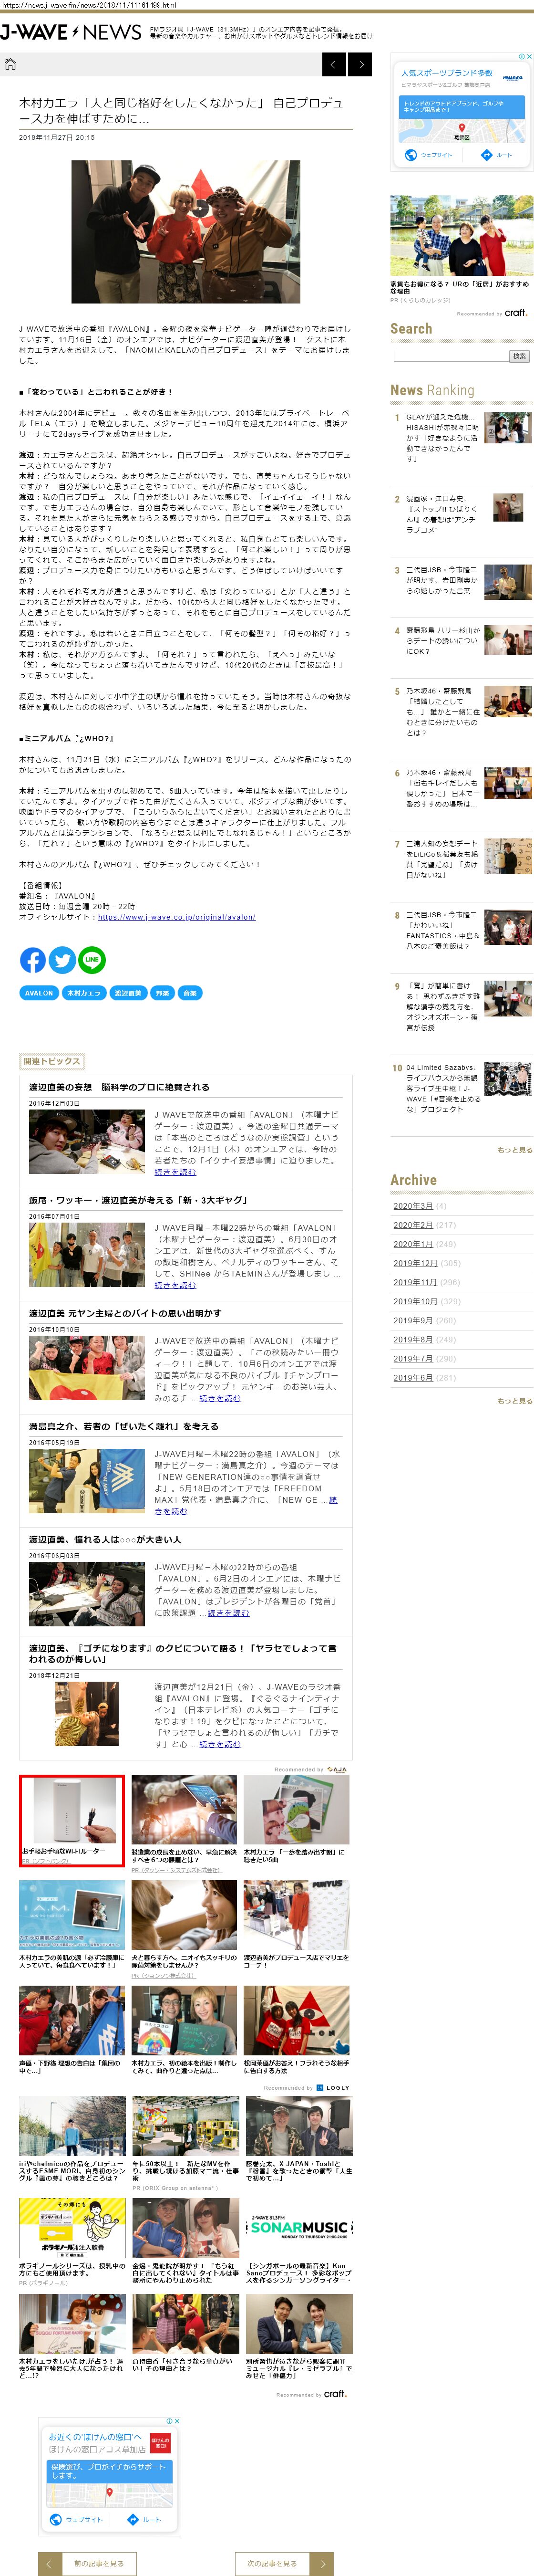Go to next article with top right arrow
The height and width of the screenshot is (2576, 534).
[x=360, y=65]
